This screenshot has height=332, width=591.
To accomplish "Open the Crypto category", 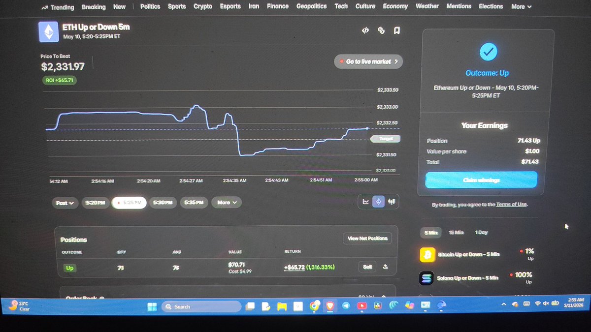I will tap(203, 6).
